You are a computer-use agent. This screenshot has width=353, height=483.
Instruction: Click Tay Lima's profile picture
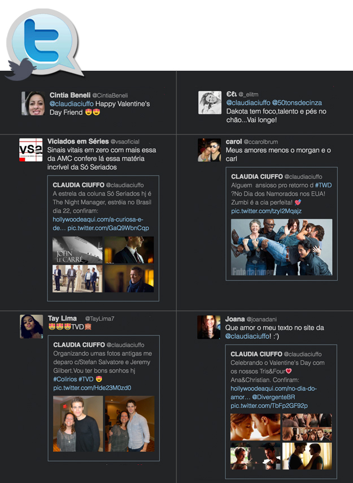[31, 326]
